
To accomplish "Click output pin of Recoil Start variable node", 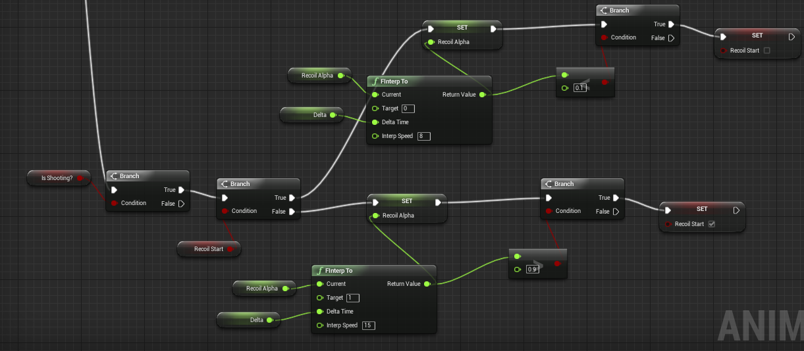I will [x=230, y=249].
